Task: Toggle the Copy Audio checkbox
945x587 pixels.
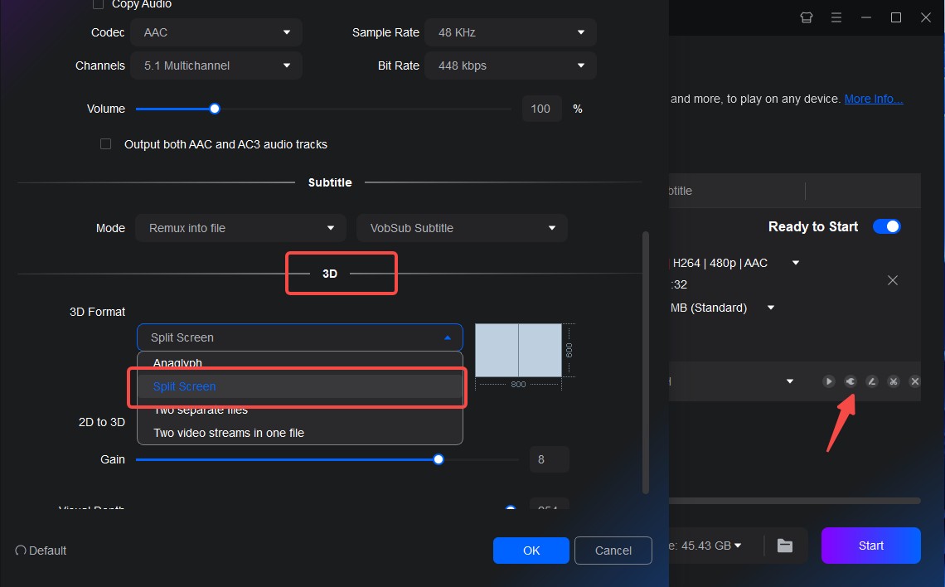Action: point(99,4)
